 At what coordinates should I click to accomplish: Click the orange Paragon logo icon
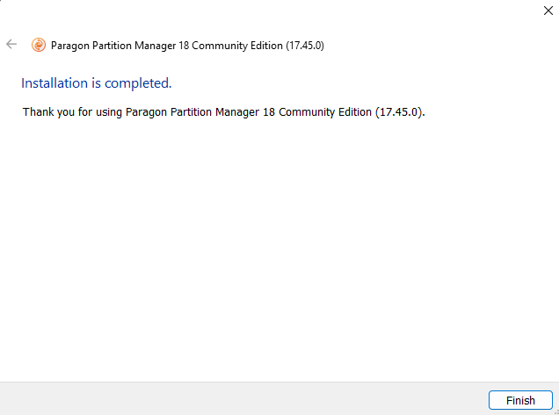click(x=39, y=46)
